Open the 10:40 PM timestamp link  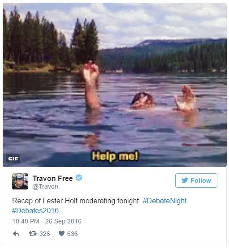tap(26, 221)
